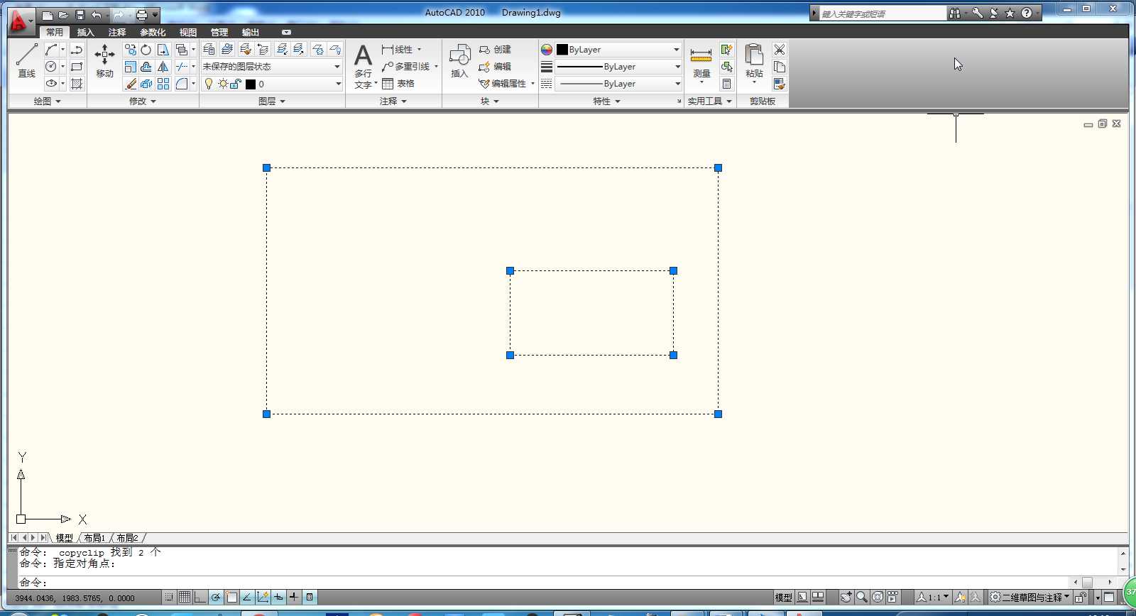Open the ByLayer color dropdown
Viewport: 1136px width, 616px height.
click(x=618, y=50)
